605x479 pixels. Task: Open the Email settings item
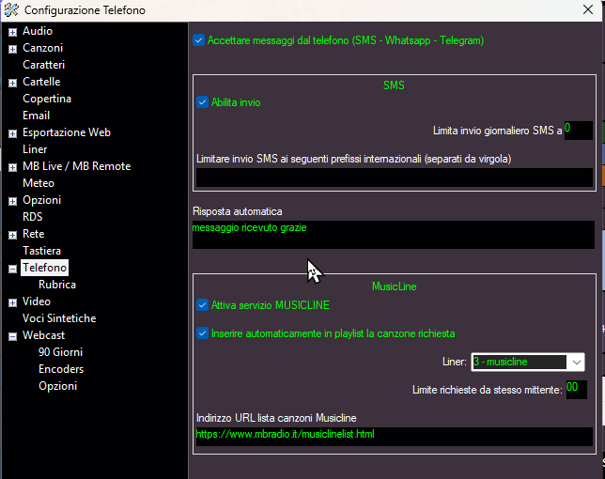pyautogui.click(x=37, y=116)
